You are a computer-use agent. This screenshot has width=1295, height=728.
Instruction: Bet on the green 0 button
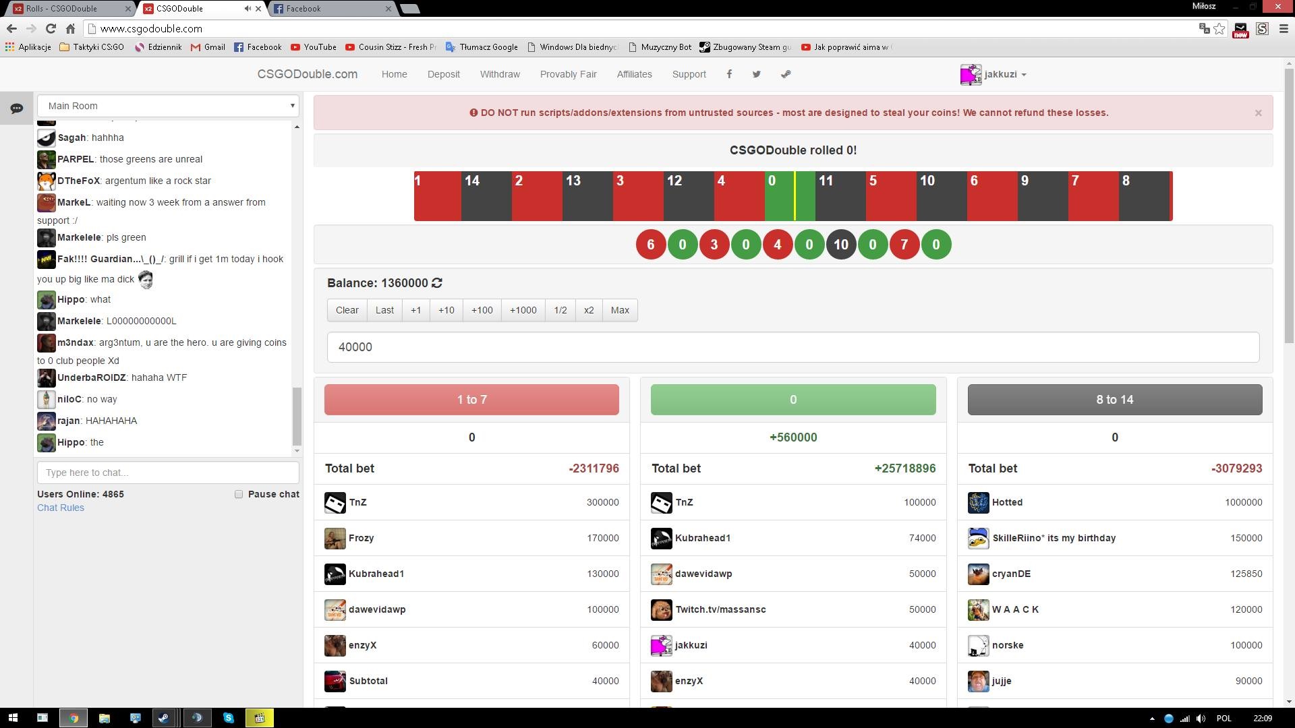coord(793,400)
